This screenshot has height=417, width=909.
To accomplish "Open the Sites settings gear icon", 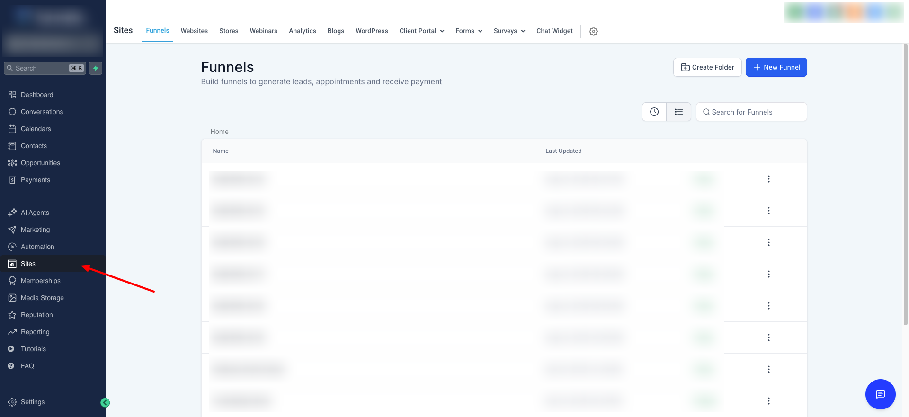I will coord(593,31).
